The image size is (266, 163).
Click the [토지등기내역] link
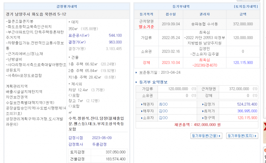(x=246, y=6)
